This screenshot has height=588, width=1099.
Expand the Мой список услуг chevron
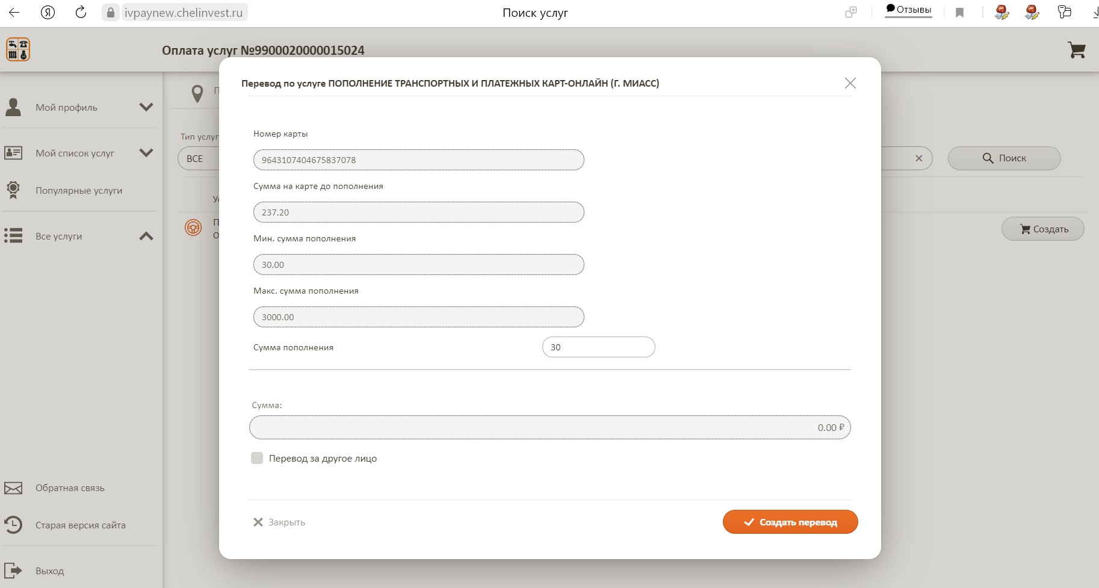146,153
